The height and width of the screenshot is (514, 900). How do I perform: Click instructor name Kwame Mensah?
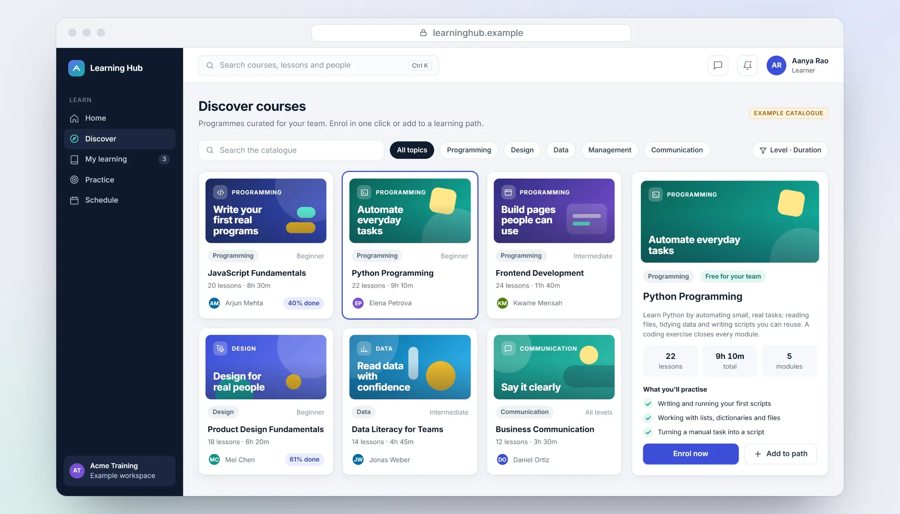tap(537, 303)
